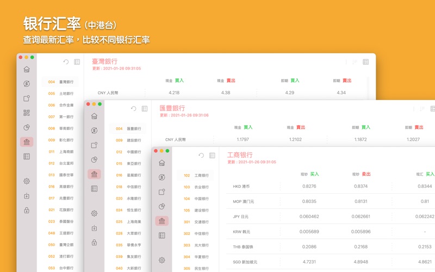Click the 4.8948 rate cell

[361, 262]
